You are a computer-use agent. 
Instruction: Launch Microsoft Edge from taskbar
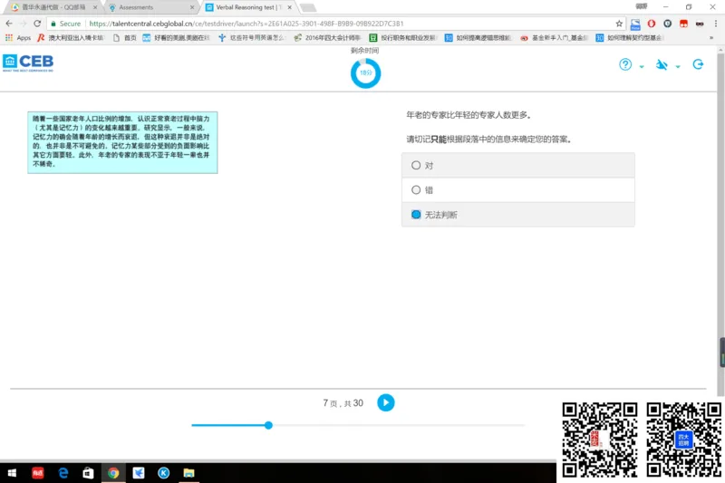(63, 473)
